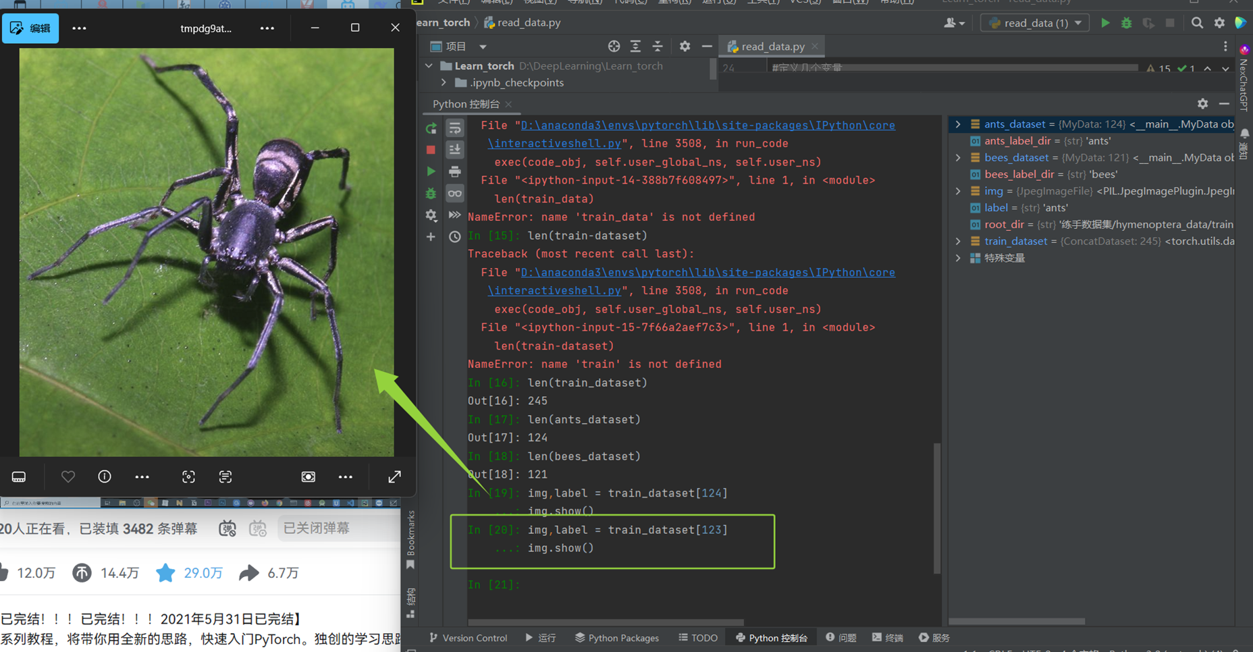Screen dimensions: 1253x652
Task: Rerun the Python console
Action: (431, 128)
